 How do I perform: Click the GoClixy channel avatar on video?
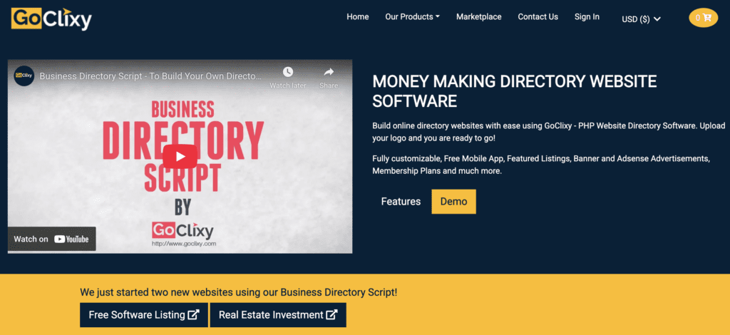[x=24, y=76]
